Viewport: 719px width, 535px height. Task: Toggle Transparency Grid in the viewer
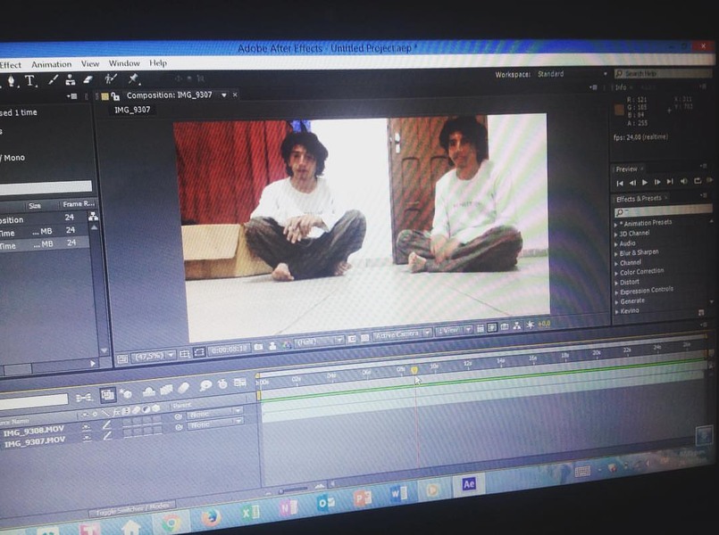pyautogui.click(x=365, y=338)
